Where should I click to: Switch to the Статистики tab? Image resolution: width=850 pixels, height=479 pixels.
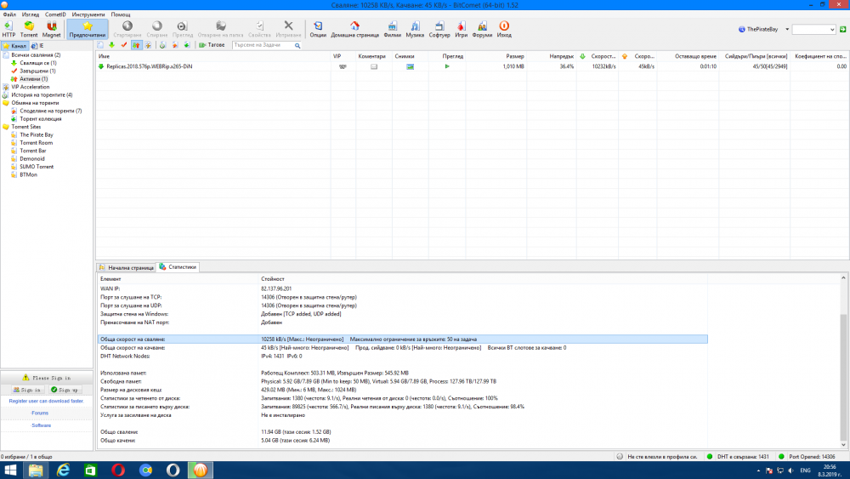coord(178,267)
